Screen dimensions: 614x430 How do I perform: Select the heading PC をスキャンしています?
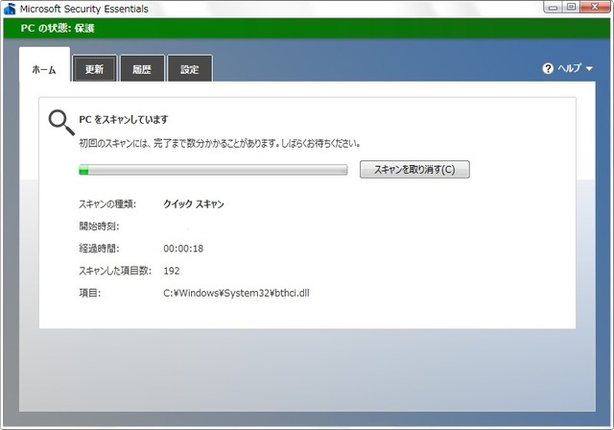pyautogui.click(x=124, y=119)
